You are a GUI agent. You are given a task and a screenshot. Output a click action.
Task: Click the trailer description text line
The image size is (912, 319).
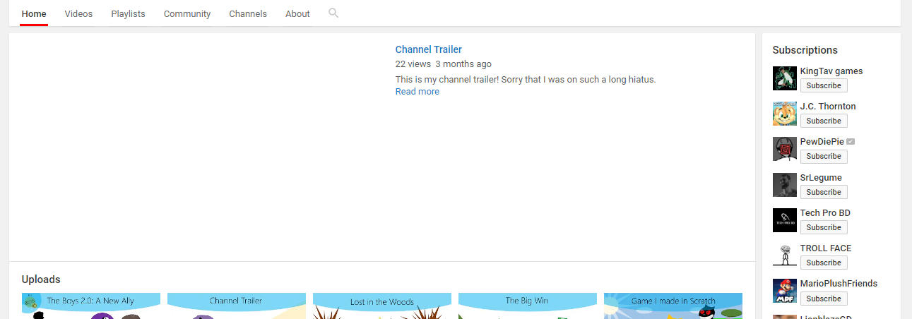coord(526,80)
